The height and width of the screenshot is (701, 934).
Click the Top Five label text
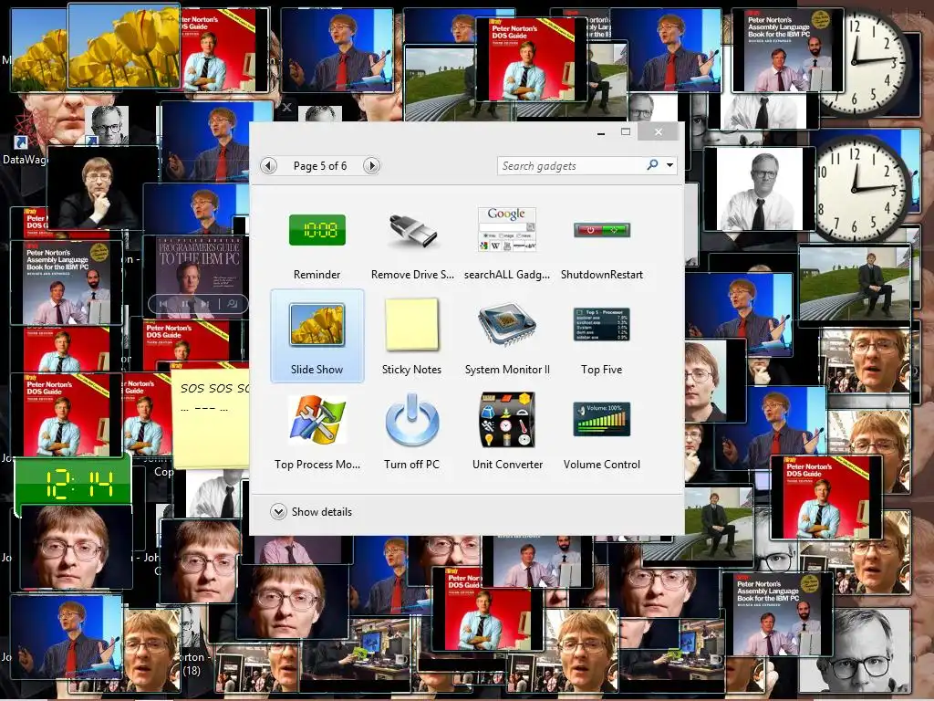(602, 370)
